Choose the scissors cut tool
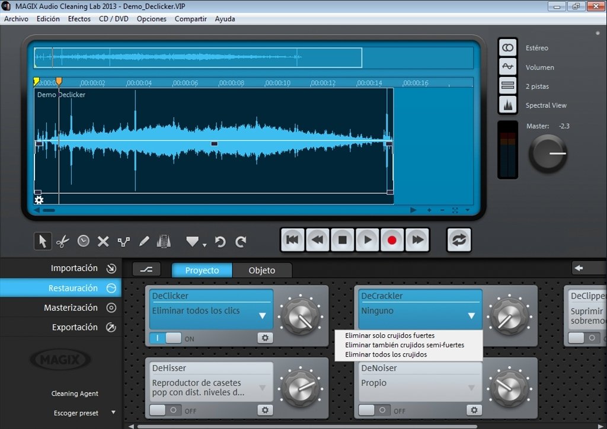The height and width of the screenshot is (429, 607). pos(63,242)
